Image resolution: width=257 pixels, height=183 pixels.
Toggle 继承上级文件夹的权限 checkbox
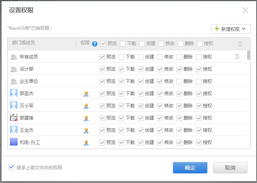pyautogui.click(x=11, y=167)
